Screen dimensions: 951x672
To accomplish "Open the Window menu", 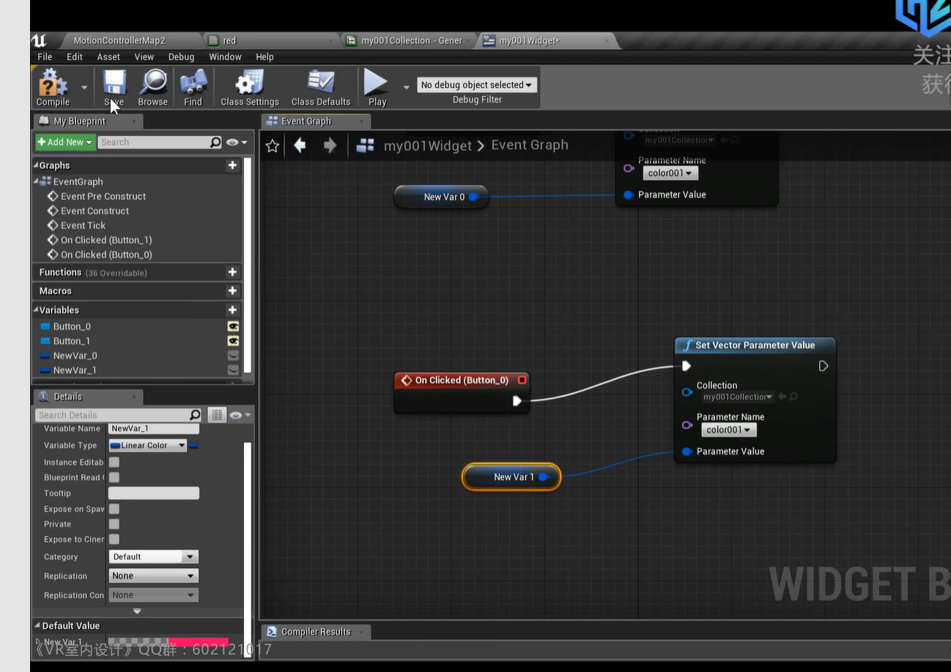I will (225, 56).
